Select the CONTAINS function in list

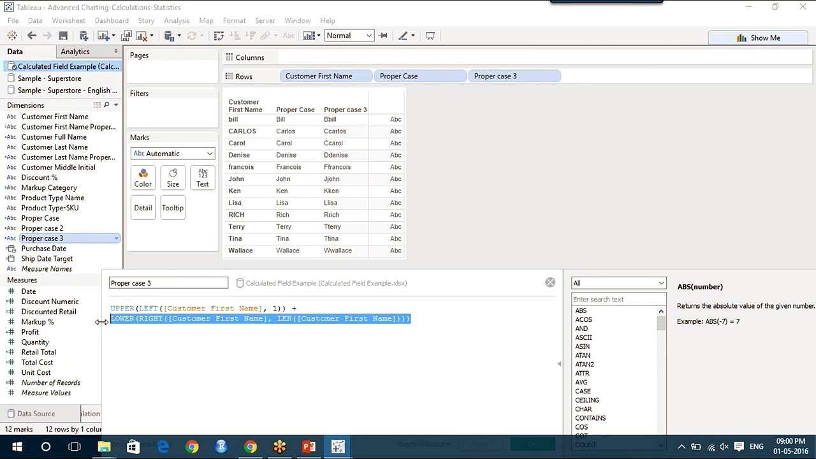[x=590, y=418]
